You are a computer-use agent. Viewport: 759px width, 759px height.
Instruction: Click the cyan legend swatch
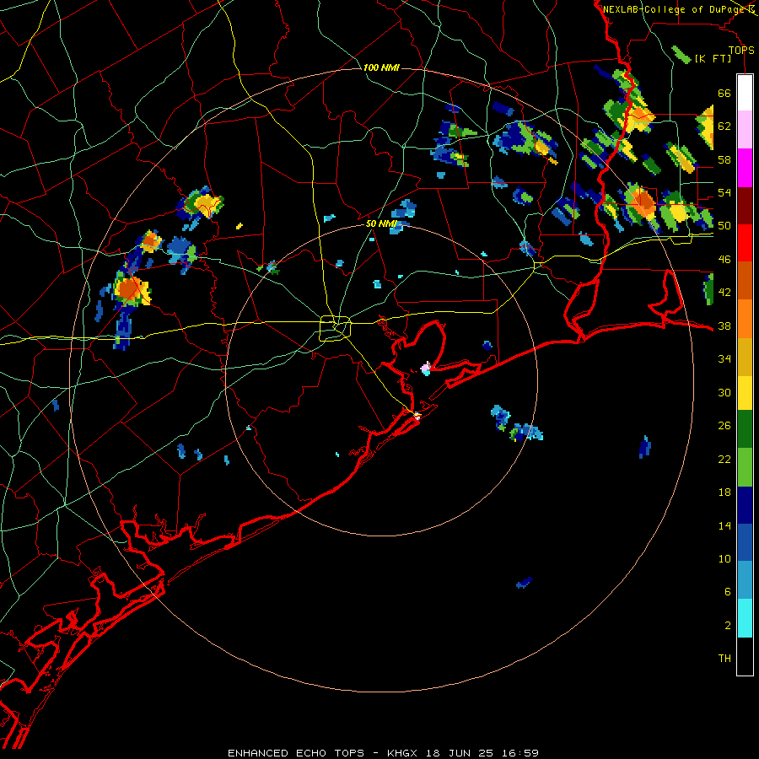(745, 618)
